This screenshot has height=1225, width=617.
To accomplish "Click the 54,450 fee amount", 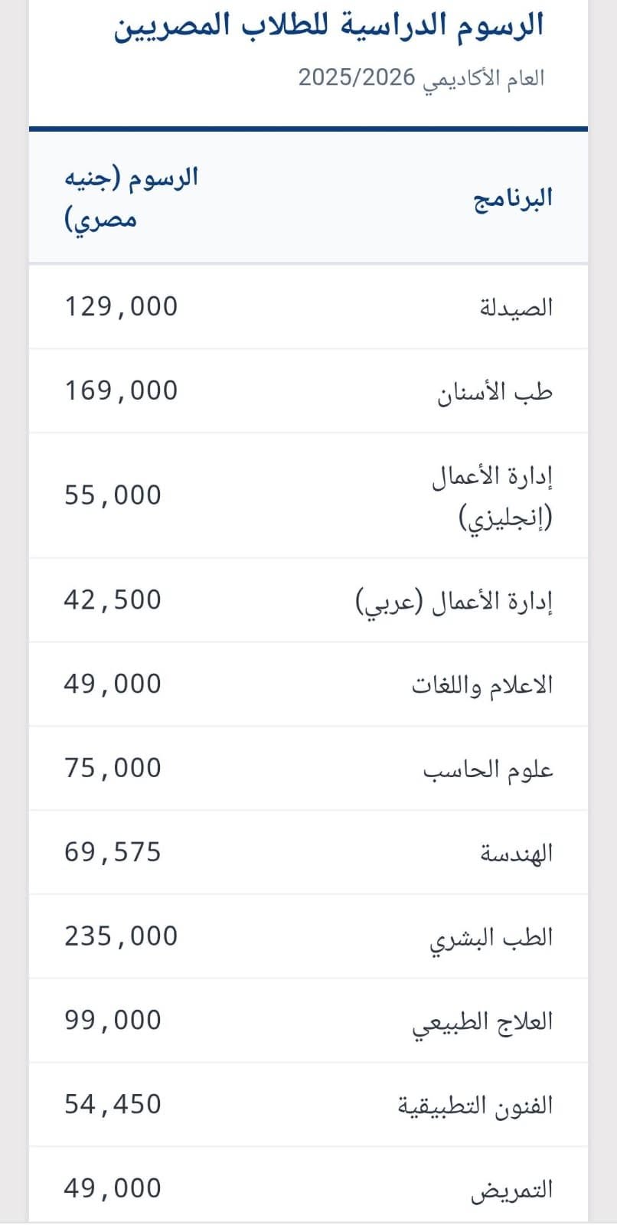I will 113,1104.
